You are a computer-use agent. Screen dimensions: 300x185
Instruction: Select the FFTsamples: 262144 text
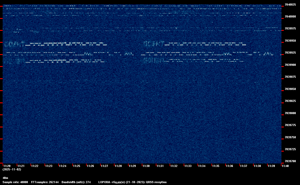pyautogui.click(x=45, y=182)
